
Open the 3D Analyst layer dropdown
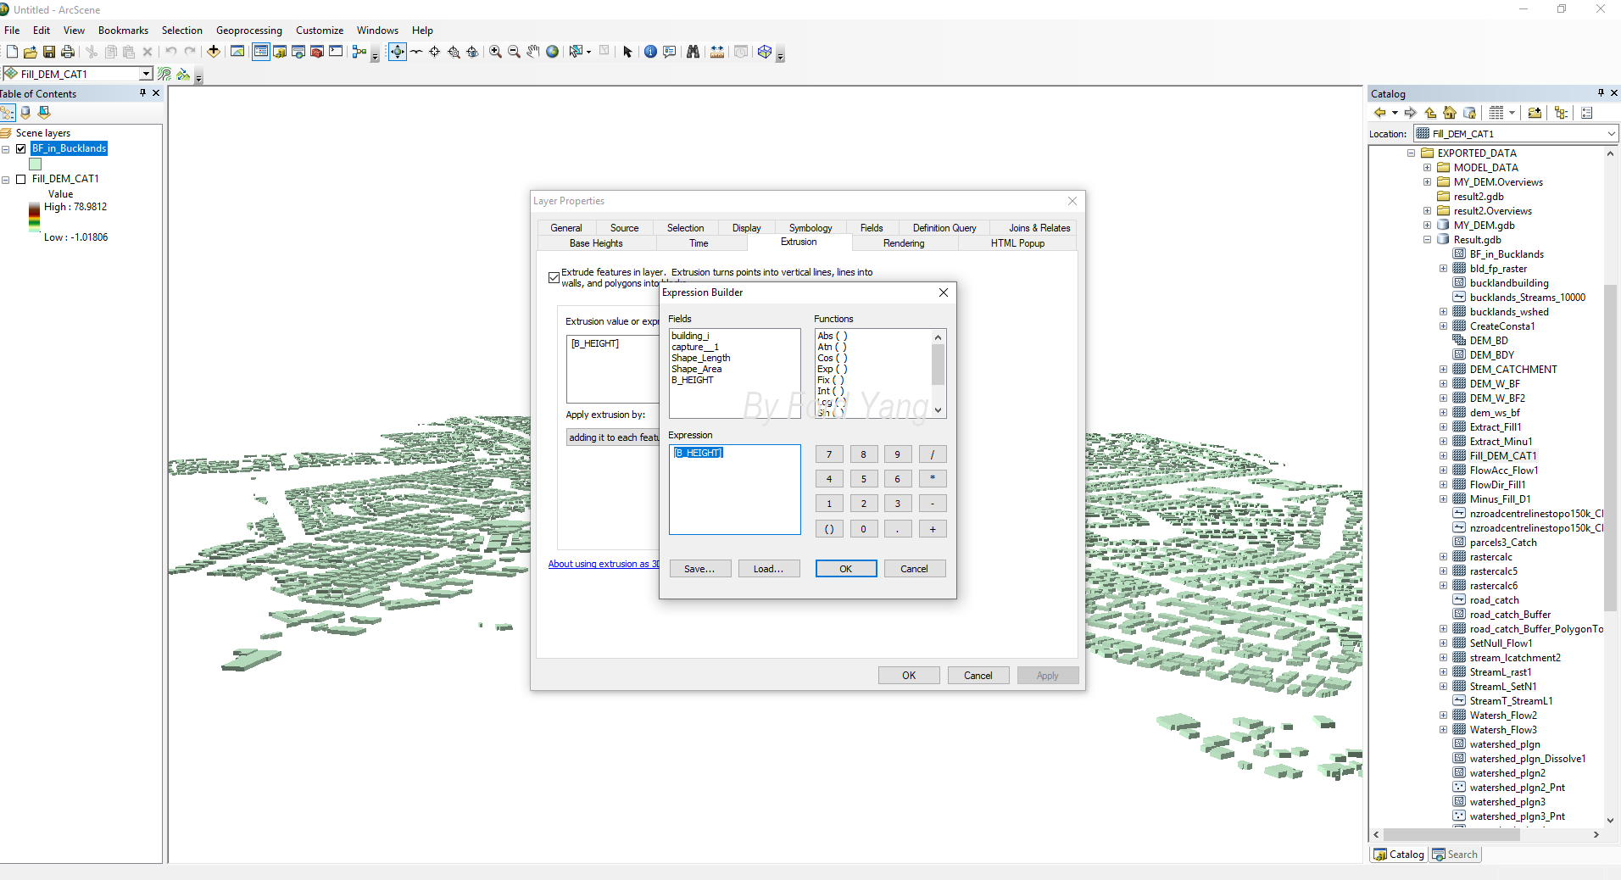pyautogui.click(x=146, y=74)
